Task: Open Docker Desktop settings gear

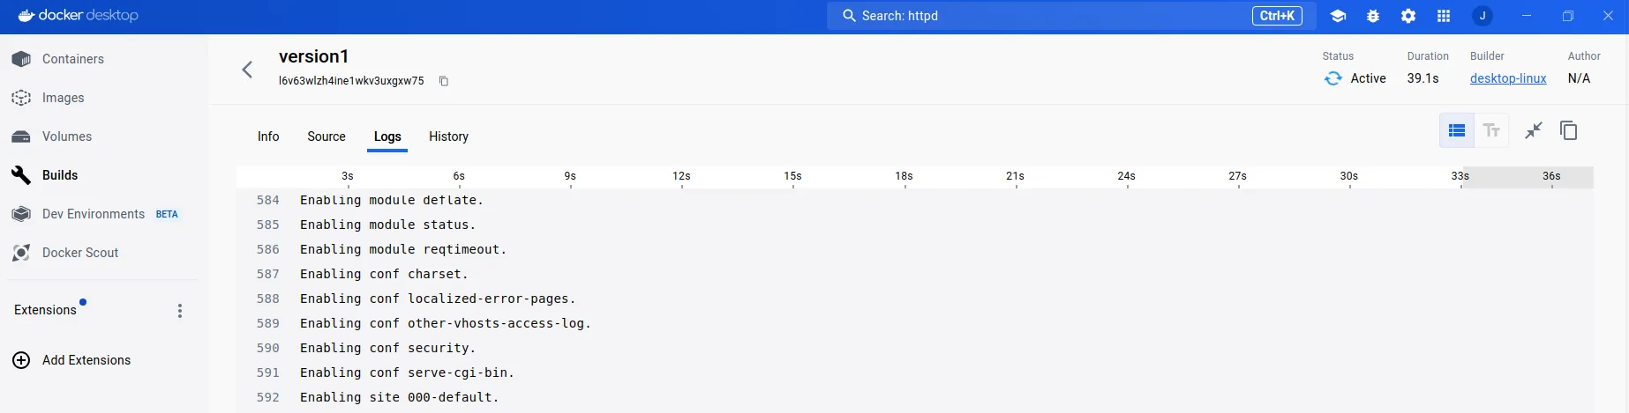Action: pos(1408,16)
